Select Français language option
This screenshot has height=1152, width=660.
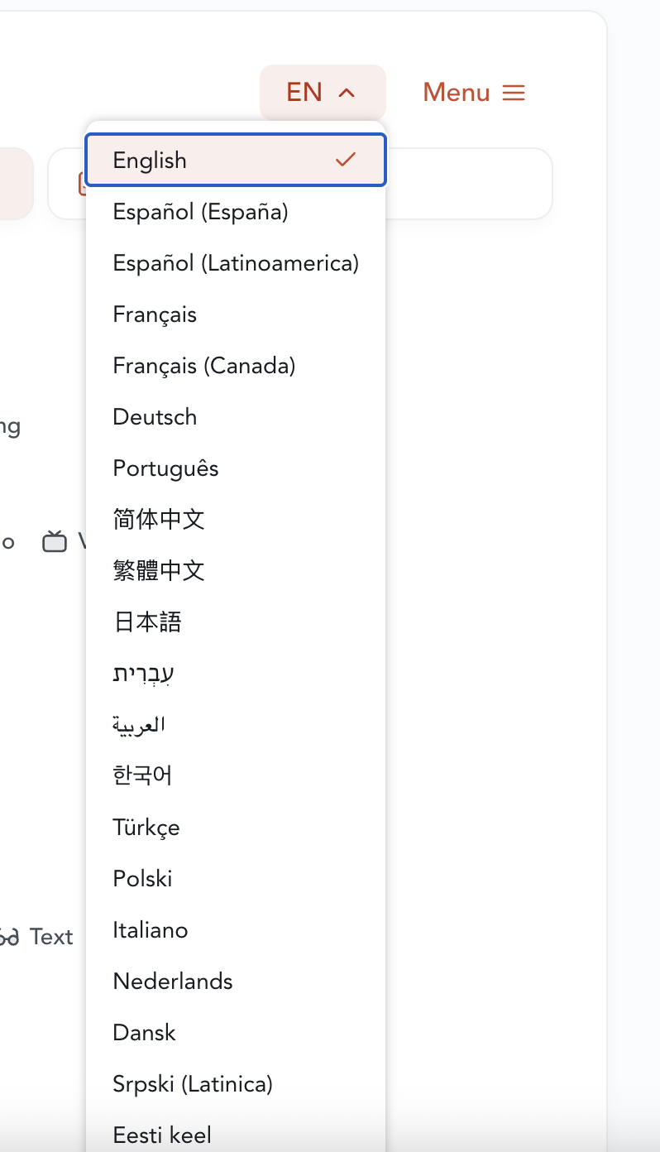pyautogui.click(x=155, y=314)
